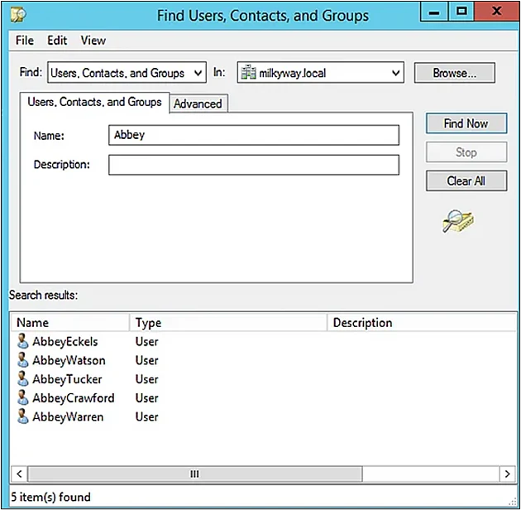The width and height of the screenshot is (521, 510).
Task: Click the window title bar search icon
Action: pos(18,15)
